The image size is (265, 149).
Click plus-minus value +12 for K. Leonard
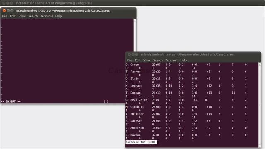pyautogui.click(x=209, y=86)
